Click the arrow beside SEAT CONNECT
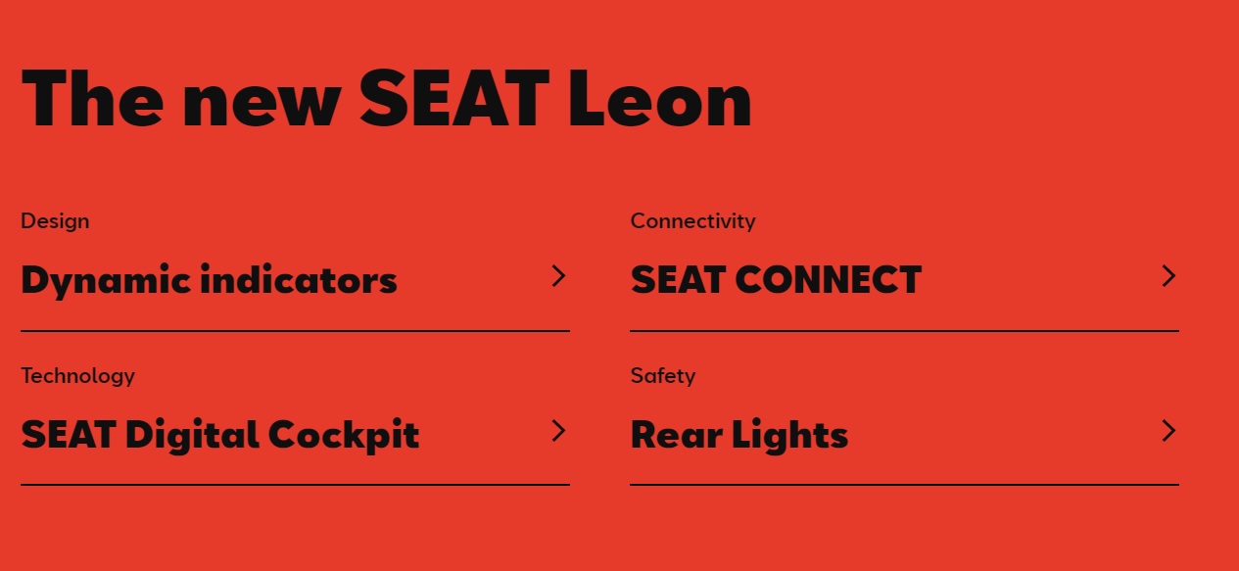Viewport: 1239px width, 571px height. [1168, 276]
